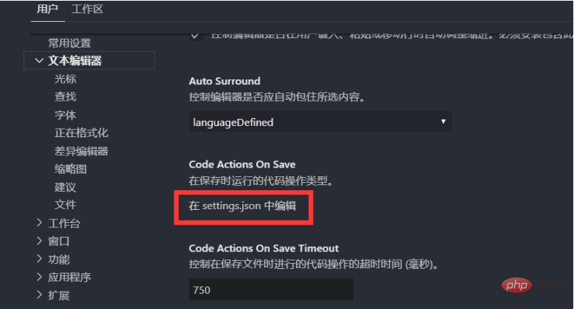This screenshot has width=574, height=309.
Task: Switch to the 工作区 tab
Action: pyautogui.click(x=88, y=9)
